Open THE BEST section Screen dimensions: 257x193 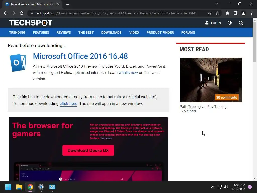coord(86,32)
